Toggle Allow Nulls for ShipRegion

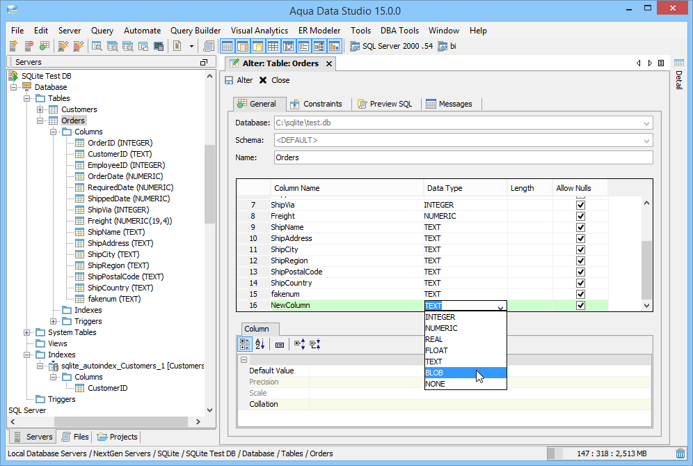click(581, 261)
